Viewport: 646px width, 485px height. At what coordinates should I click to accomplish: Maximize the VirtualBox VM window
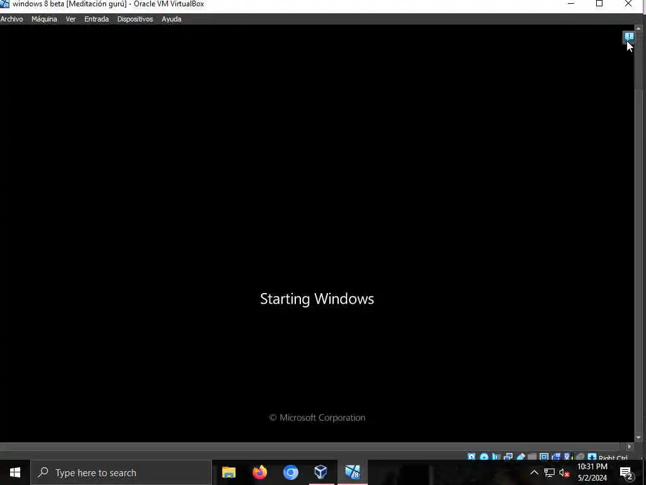pos(599,4)
